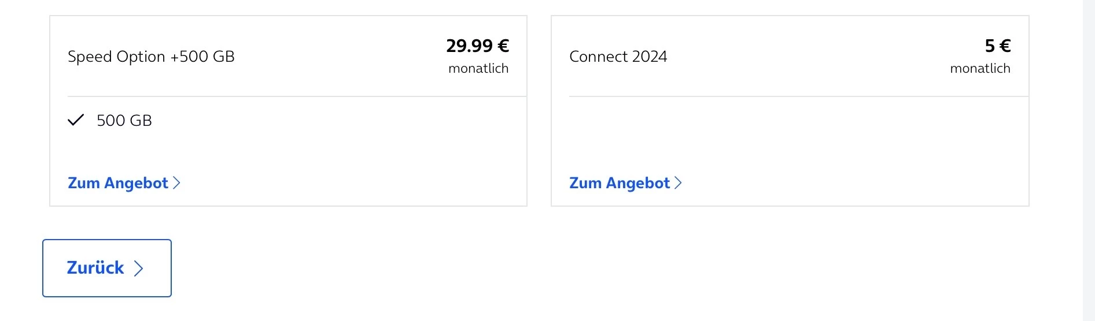Select the Speed Option +500 GB title
Viewport: 1095px width, 321px height.
tap(151, 57)
